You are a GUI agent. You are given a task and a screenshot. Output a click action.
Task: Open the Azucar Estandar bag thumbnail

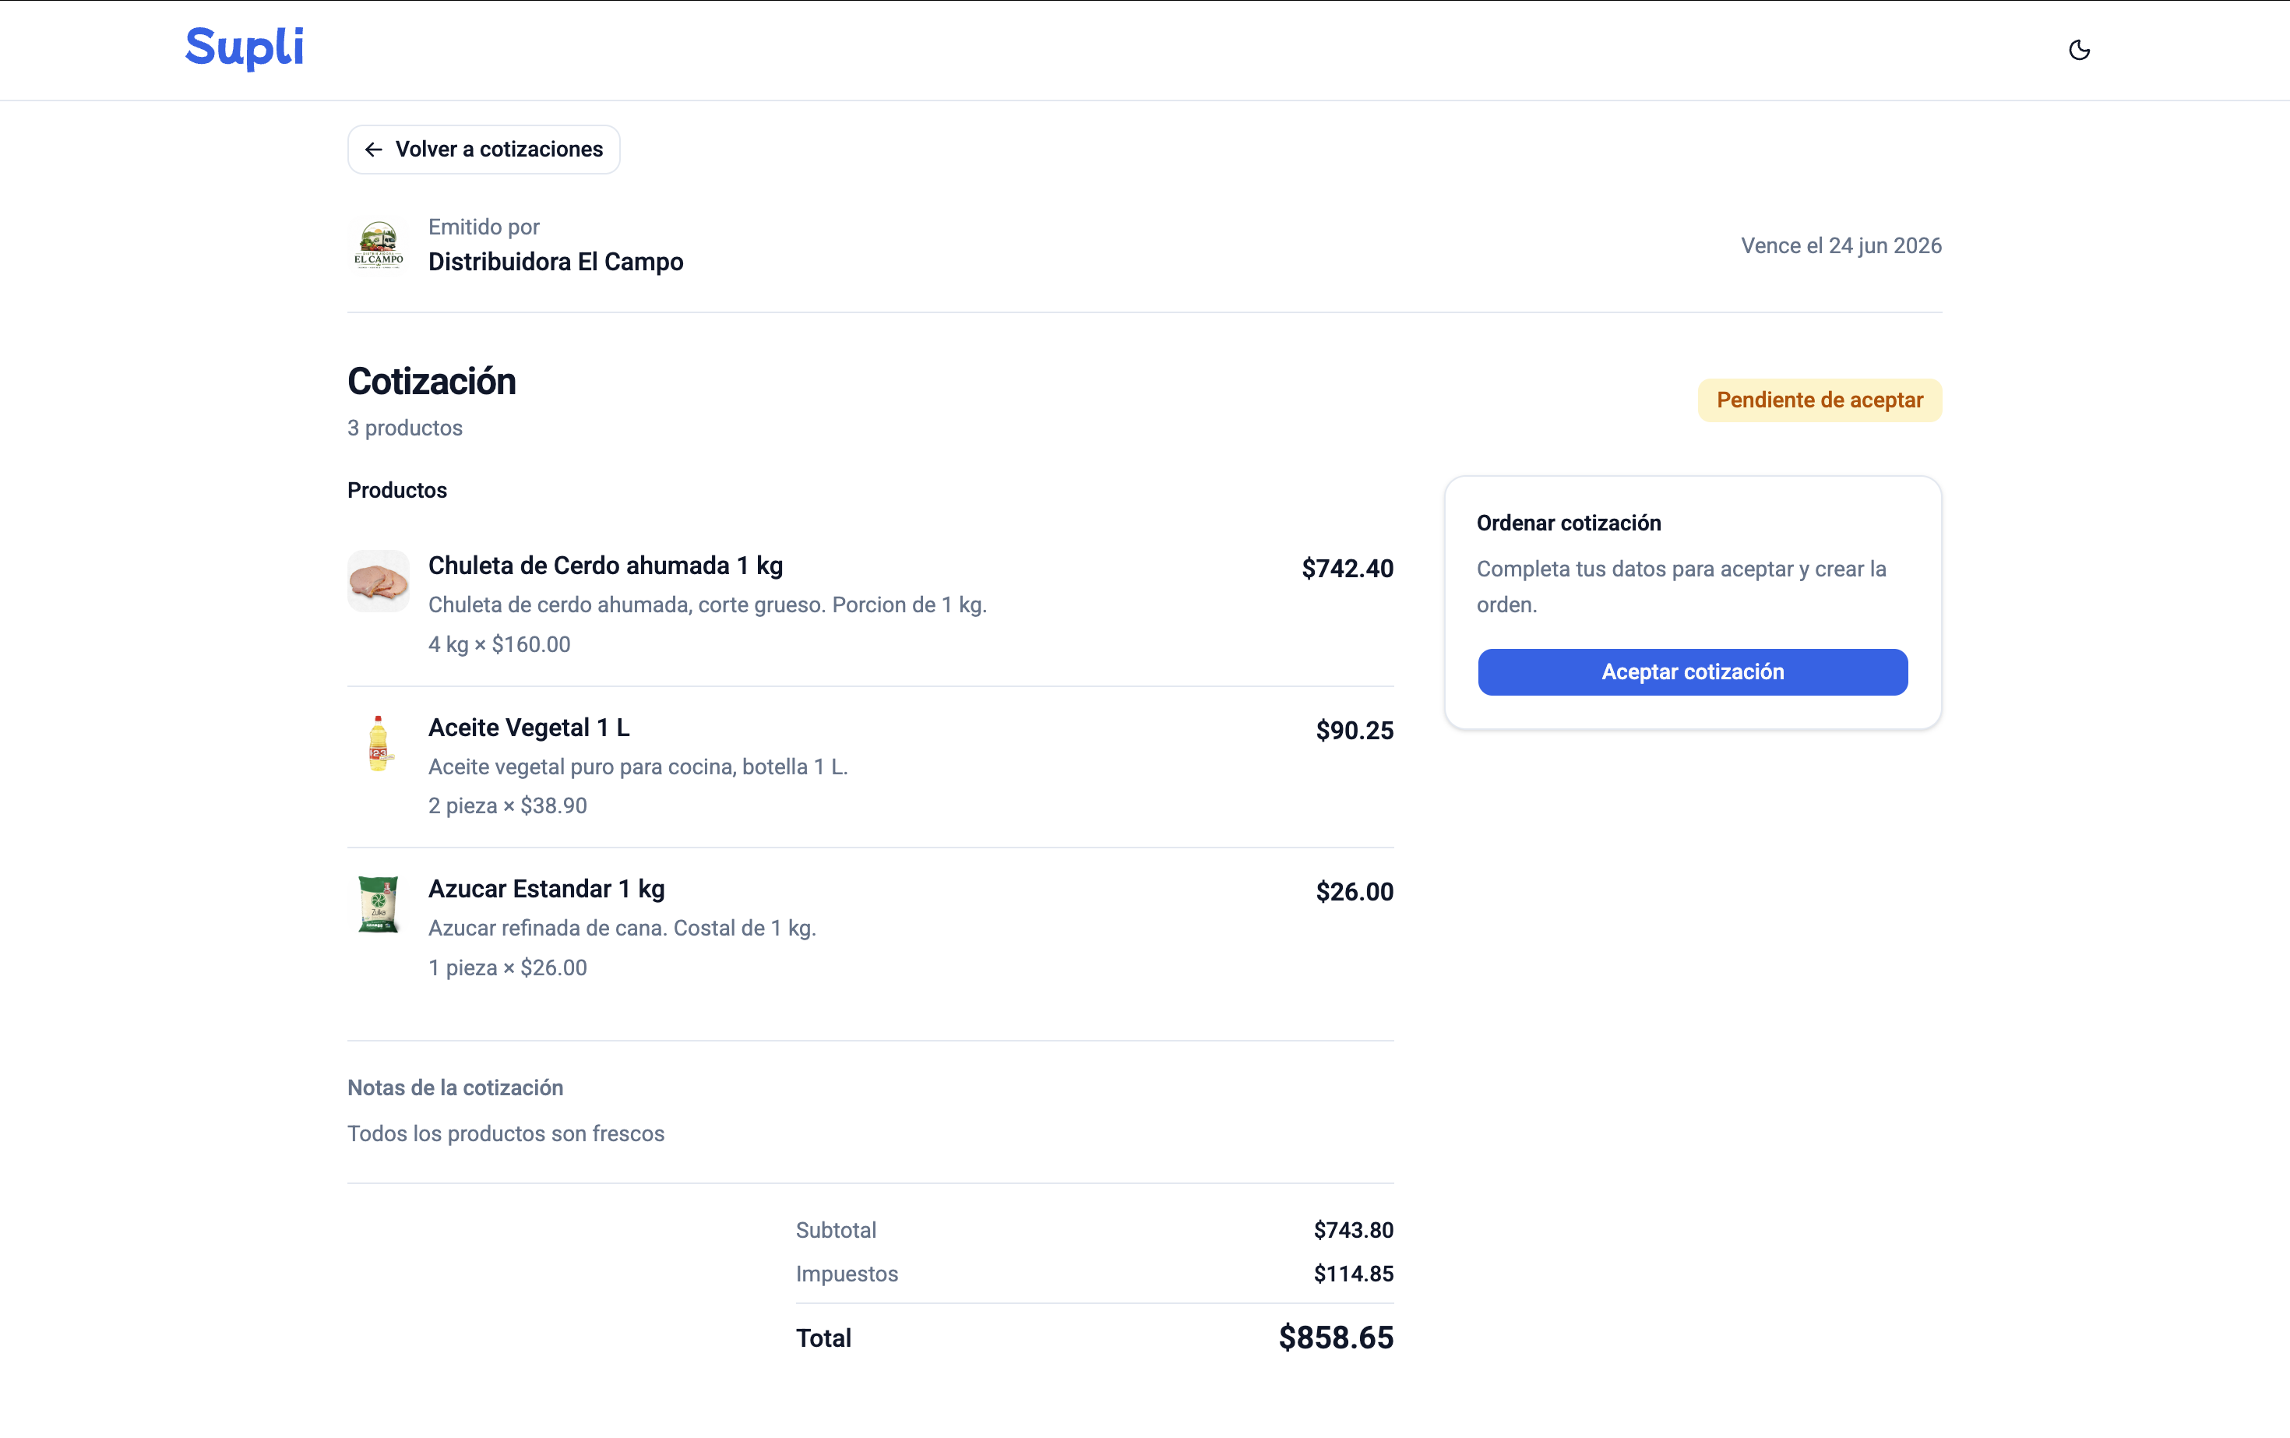[x=379, y=904]
